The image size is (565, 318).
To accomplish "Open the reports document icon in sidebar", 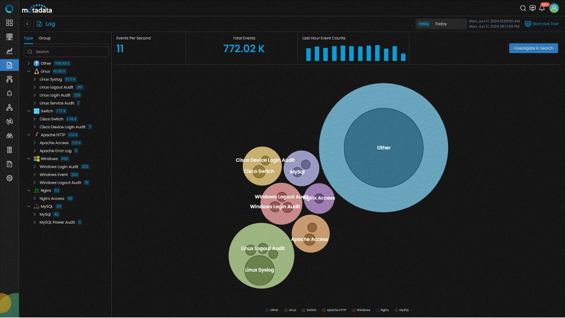I will point(10,150).
